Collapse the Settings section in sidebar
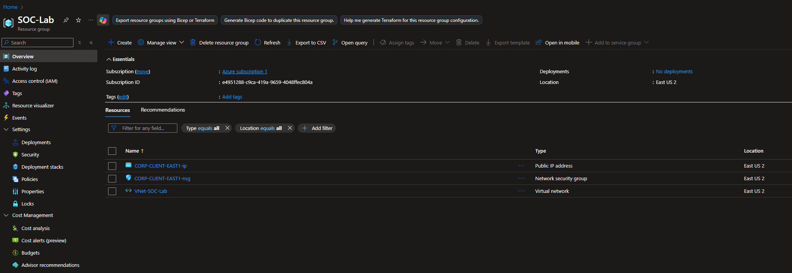 (6, 130)
